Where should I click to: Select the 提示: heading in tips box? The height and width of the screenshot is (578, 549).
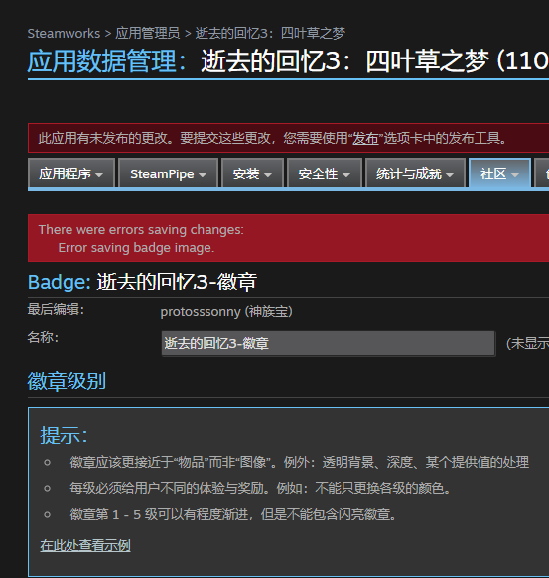click(x=64, y=435)
